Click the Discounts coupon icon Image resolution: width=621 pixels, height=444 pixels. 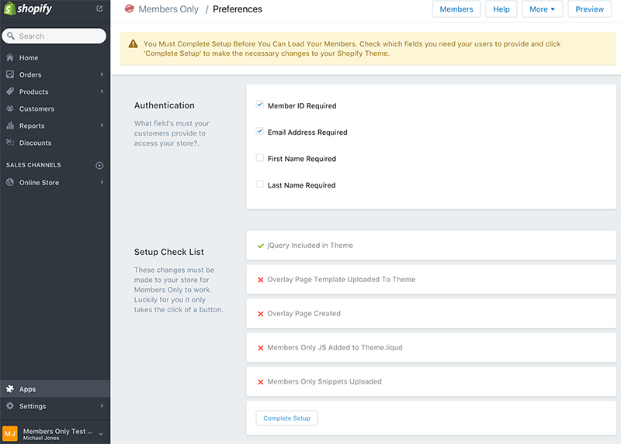click(10, 143)
